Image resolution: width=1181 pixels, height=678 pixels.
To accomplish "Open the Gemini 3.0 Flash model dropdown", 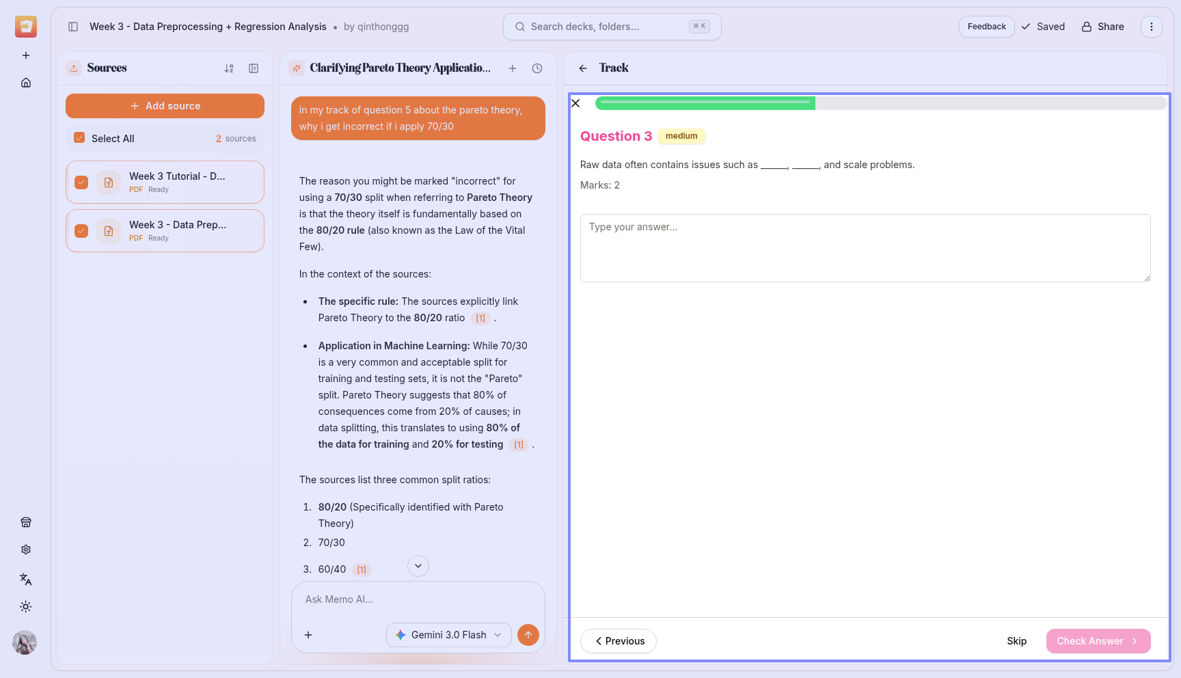I will click(448, 635).
